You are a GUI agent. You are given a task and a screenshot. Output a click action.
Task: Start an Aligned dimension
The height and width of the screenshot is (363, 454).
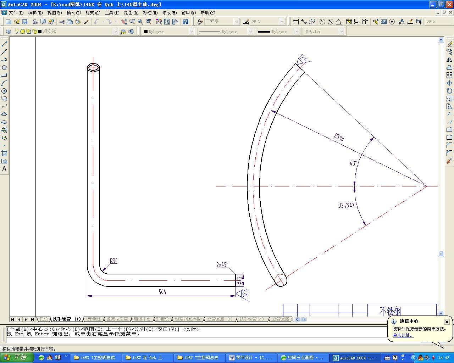(304, 22)
